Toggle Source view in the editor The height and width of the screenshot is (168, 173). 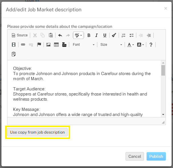tap(20, 35)
